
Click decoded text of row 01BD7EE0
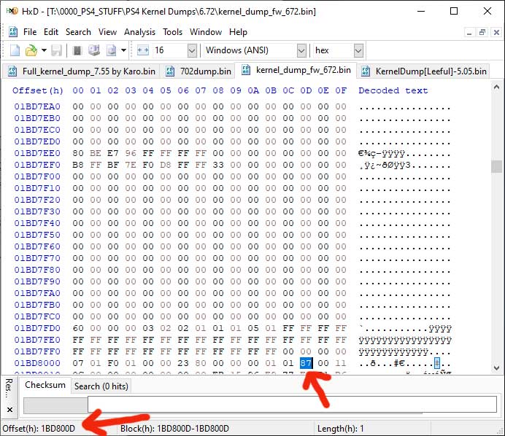[x=405, y=153]
